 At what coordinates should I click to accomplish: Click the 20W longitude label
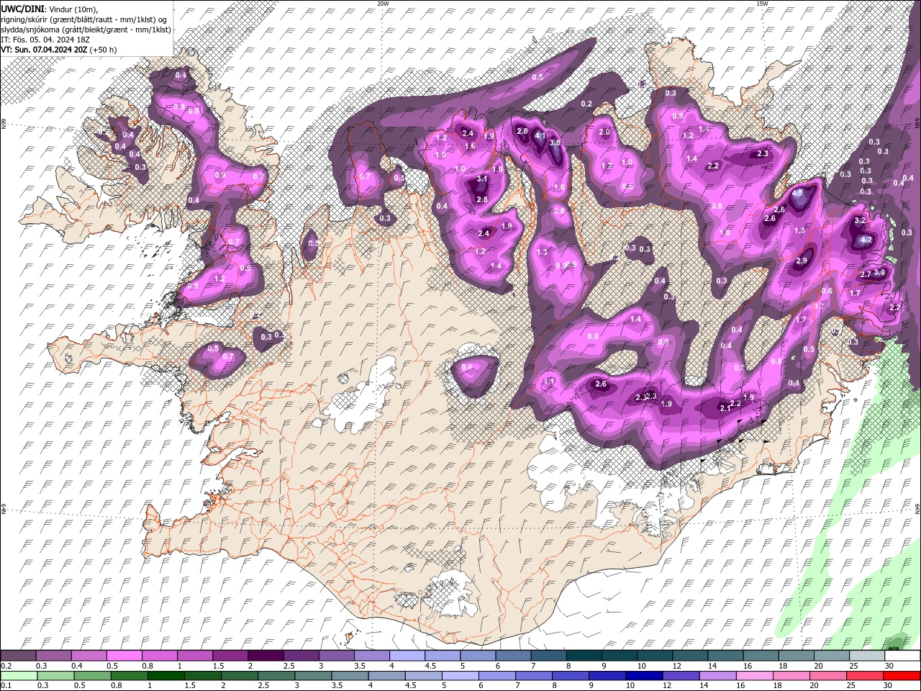click(x=382, y=4)
